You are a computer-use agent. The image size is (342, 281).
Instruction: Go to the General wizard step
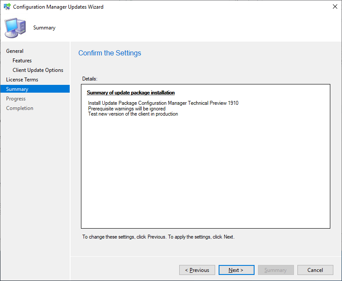[x=15, y=51]
